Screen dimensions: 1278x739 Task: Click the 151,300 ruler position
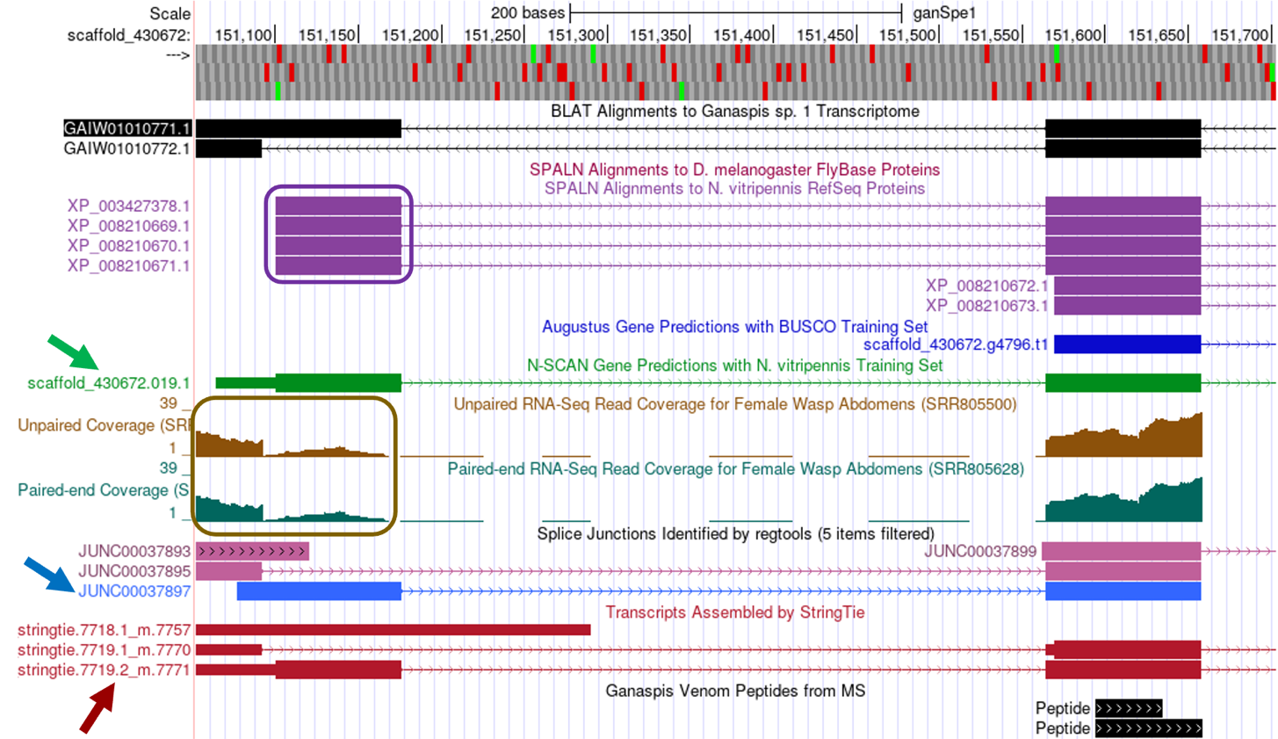(576, 35)
